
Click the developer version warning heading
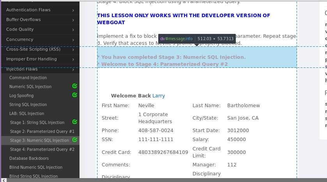pos(184,19)
